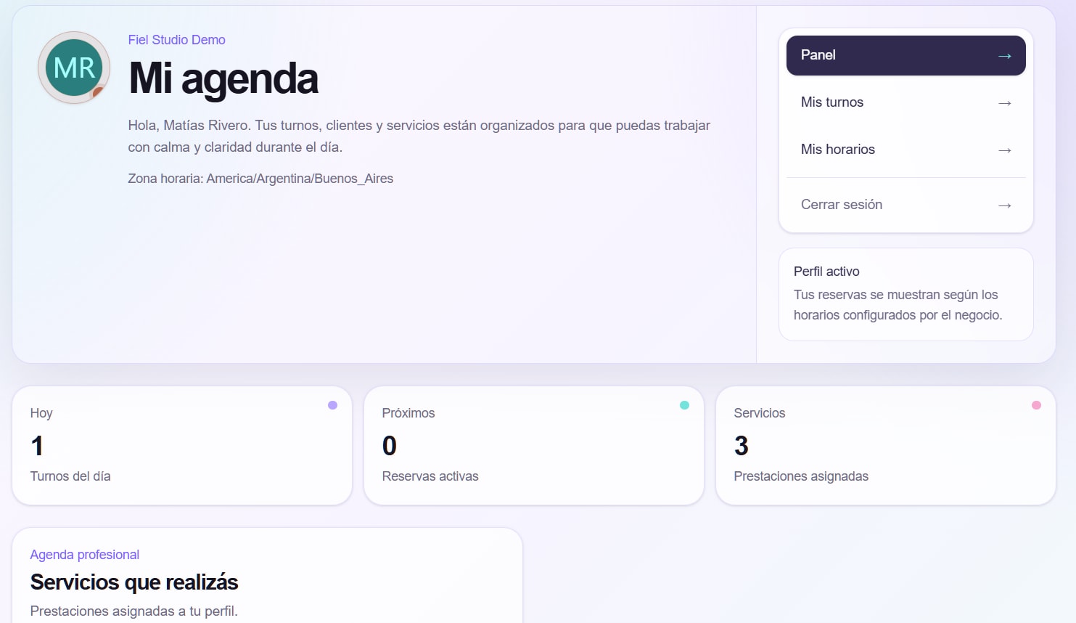
Task: Click the purple dot on Hoy card
Action: point(332,405)
